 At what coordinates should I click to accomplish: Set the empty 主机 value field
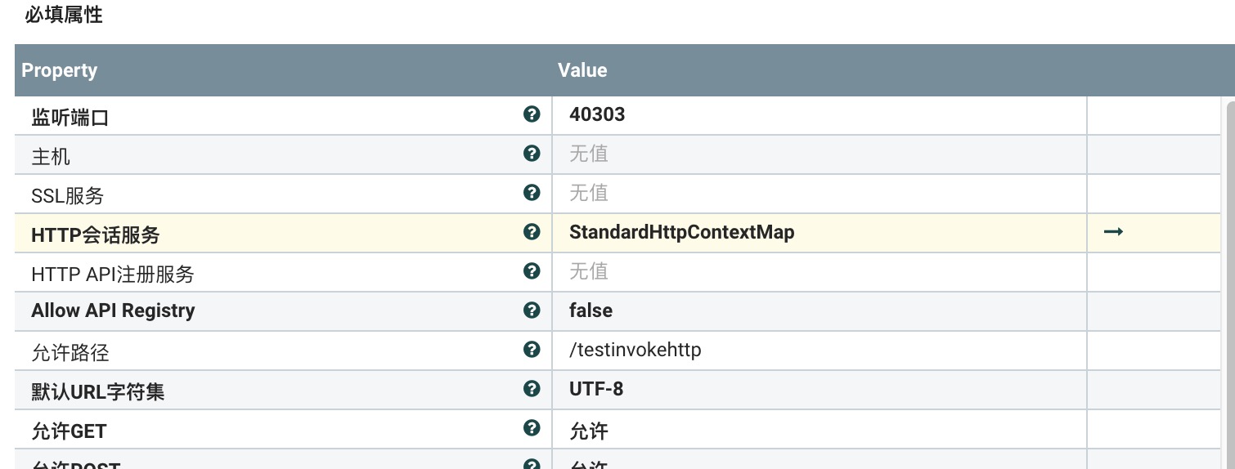point(818,154)
